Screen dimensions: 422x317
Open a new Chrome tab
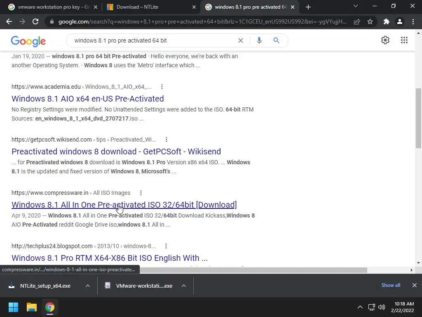click(x=308, y=7)
